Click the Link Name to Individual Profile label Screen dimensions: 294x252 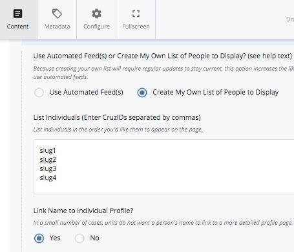pos(83,211)
